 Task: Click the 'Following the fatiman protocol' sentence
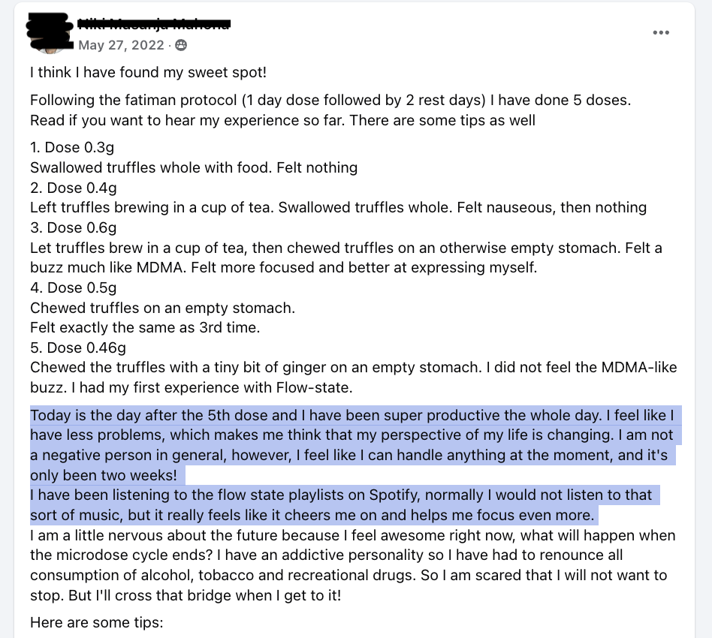tap(330, 100)
